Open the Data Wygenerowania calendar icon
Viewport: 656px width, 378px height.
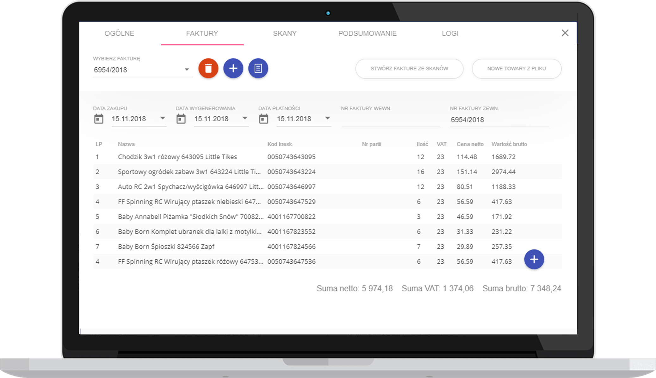(x=181, y=119)
